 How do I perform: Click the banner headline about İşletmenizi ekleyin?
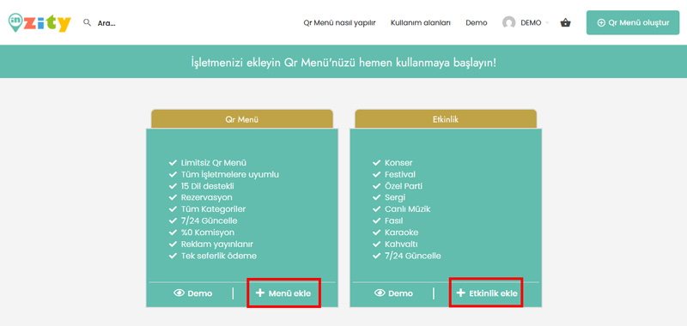[343, 62]
